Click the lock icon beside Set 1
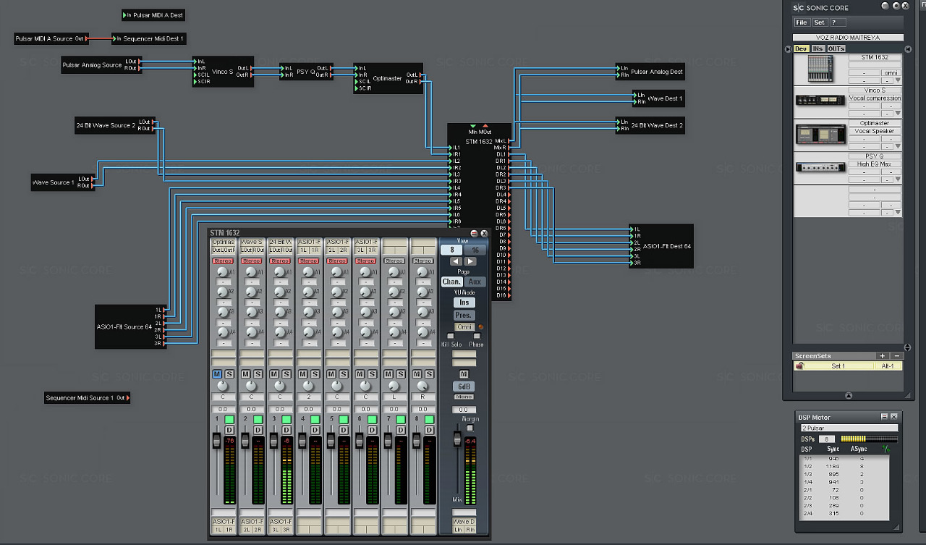 799,366
